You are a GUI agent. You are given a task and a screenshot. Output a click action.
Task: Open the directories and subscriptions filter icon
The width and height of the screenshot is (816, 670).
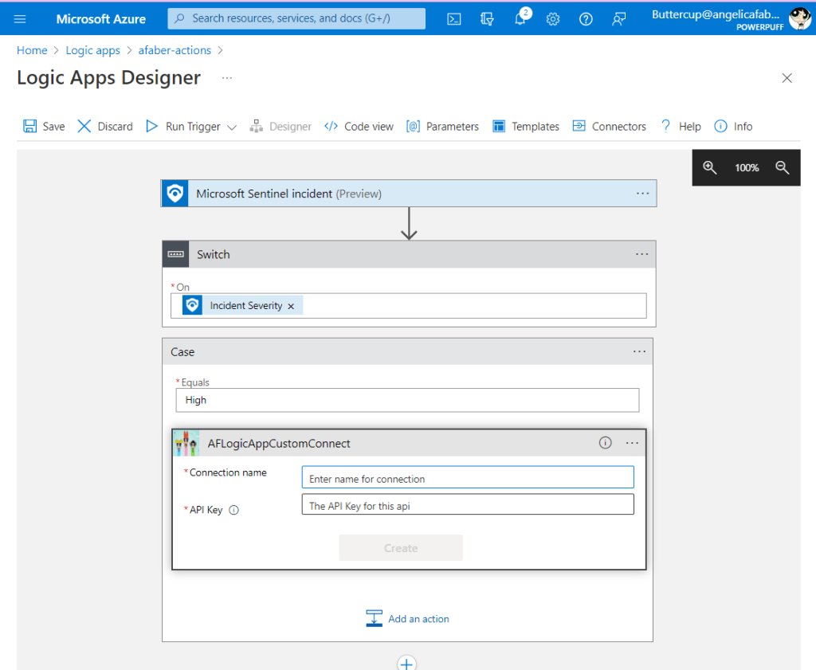click(x=487, y=19)
